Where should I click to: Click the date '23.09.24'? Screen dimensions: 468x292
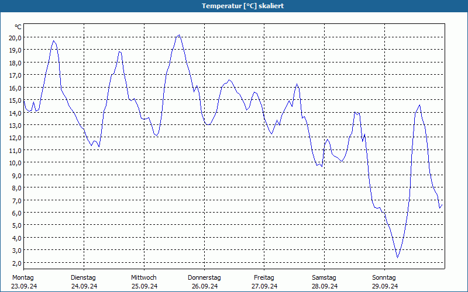click(24, 286)
